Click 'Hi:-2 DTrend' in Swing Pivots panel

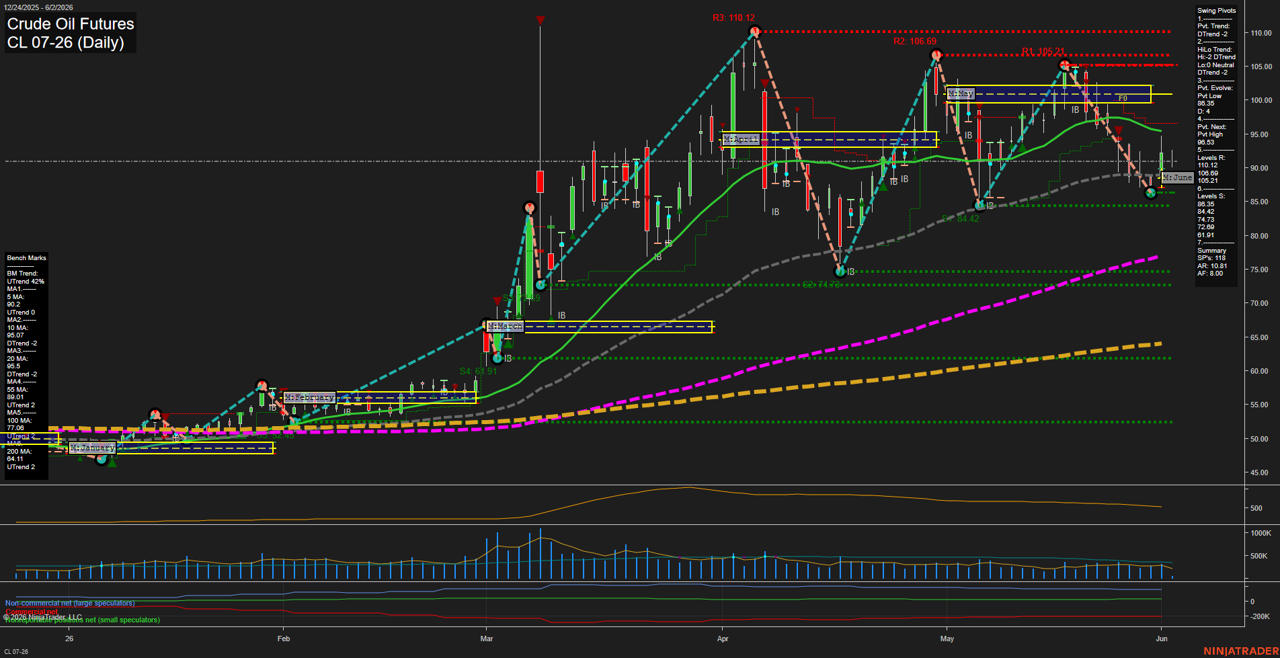[1216, 57]
